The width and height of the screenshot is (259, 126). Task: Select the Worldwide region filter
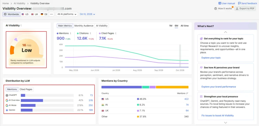tap(11, 14)
